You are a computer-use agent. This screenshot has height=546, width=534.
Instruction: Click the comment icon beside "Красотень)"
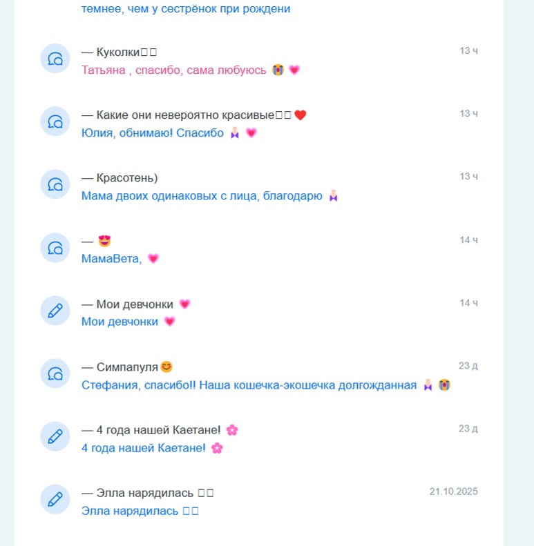point(55,184)
